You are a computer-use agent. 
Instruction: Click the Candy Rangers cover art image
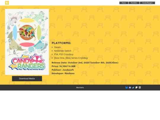click(27, 42)
